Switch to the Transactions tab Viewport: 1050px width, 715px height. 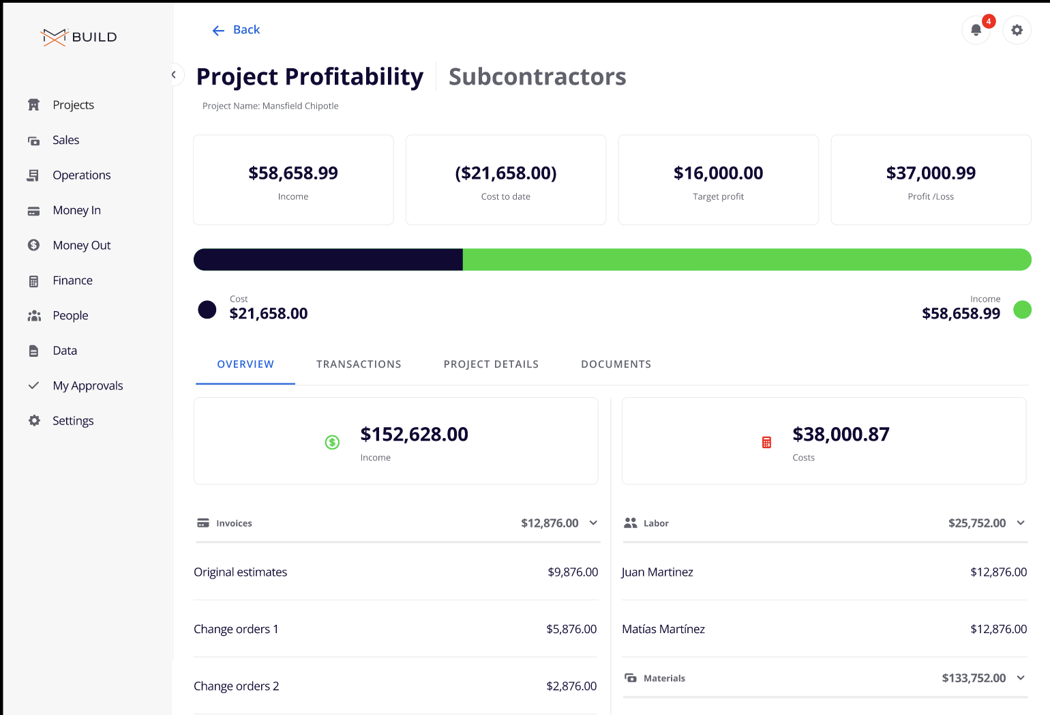(359, 364)
